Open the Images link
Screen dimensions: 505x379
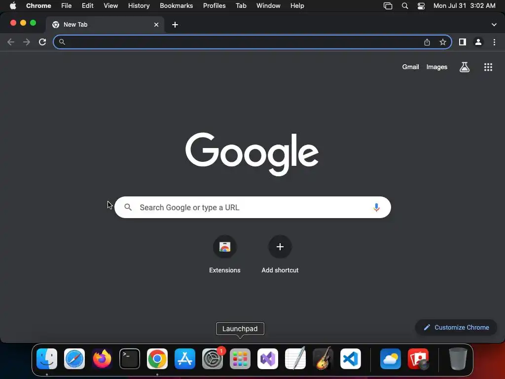(x=437, y=67)
